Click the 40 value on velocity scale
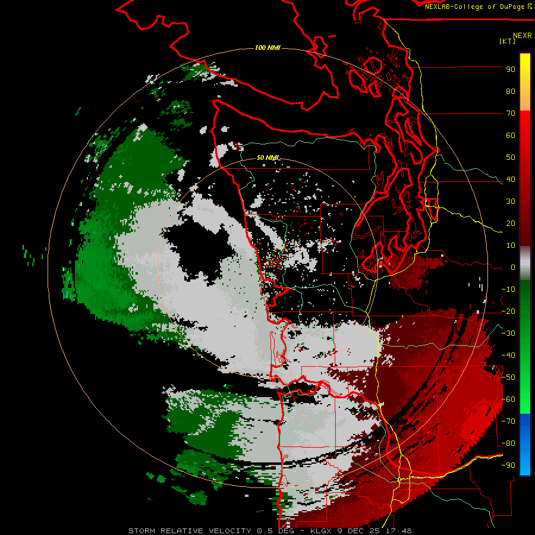The image size is (535, 535). tap(511, 180)
